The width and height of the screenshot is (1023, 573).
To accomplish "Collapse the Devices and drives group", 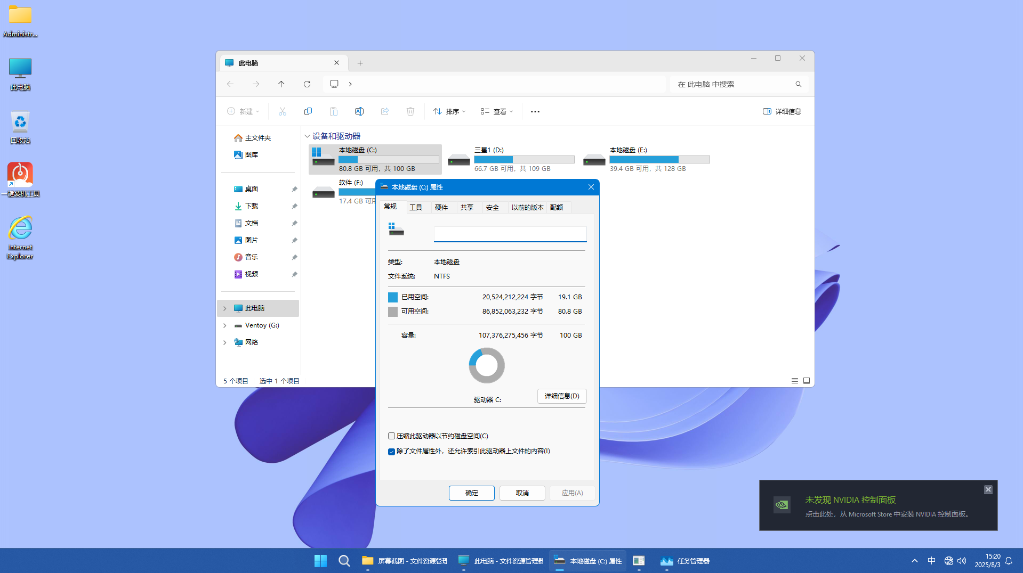I will tap(307, 136).
